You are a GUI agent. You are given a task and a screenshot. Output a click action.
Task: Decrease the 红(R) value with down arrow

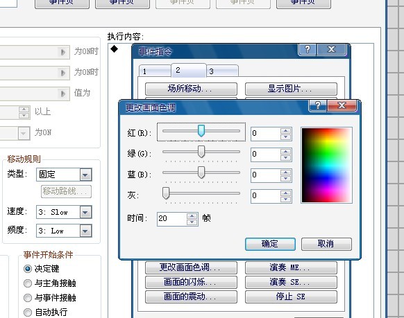(285, 136)
